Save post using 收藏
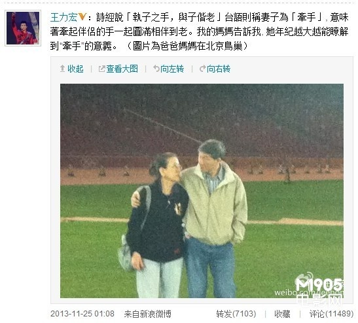This screenshot has width=358, height=323. tap(282, 314)
